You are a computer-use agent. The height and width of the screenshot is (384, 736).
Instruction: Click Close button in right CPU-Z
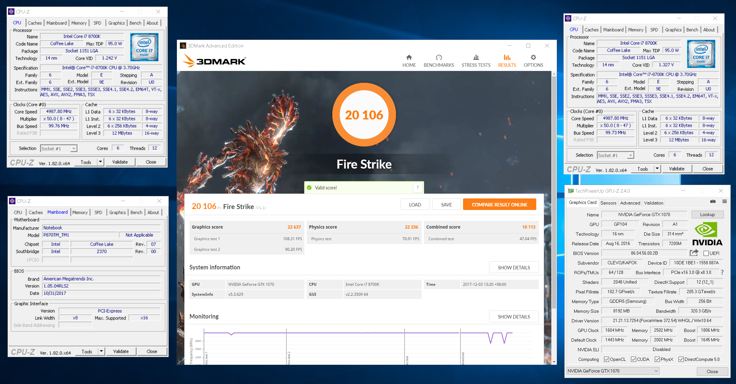(707, 169)
